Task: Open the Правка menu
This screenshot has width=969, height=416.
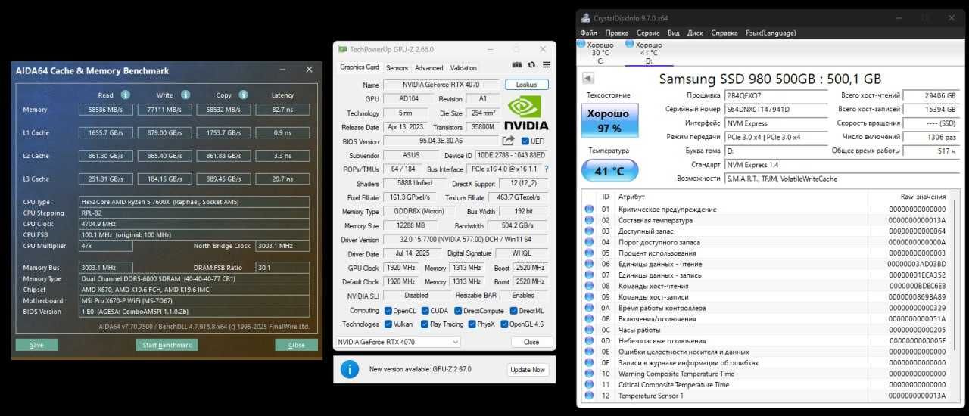Action: 617,33
